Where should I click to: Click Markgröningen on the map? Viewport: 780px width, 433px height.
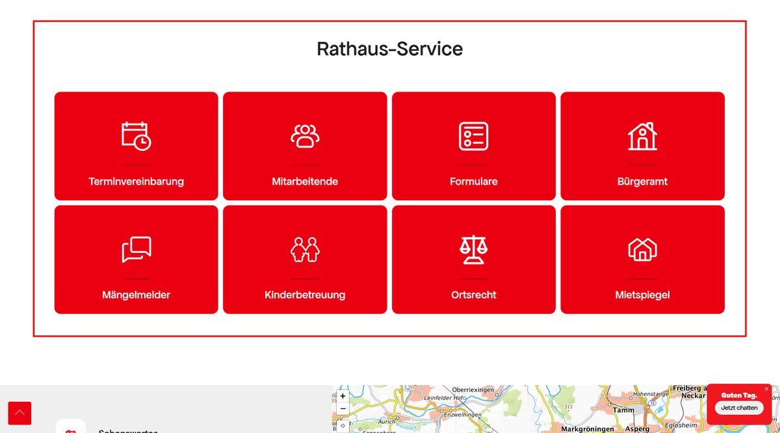point(587,429)
